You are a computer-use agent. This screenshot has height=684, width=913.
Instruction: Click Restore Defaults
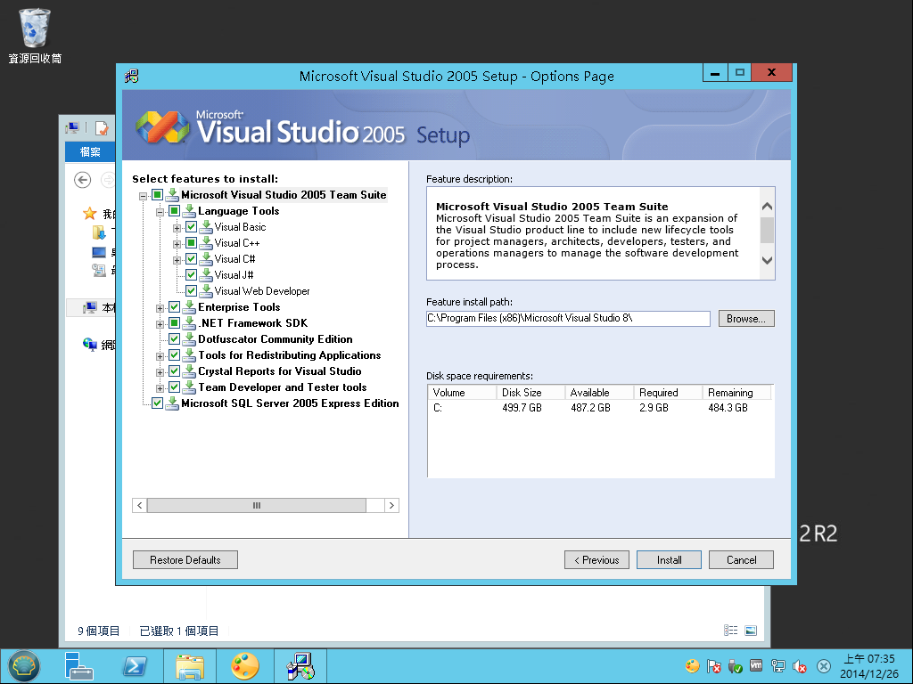pyautogui.click(x=185, y=560)
